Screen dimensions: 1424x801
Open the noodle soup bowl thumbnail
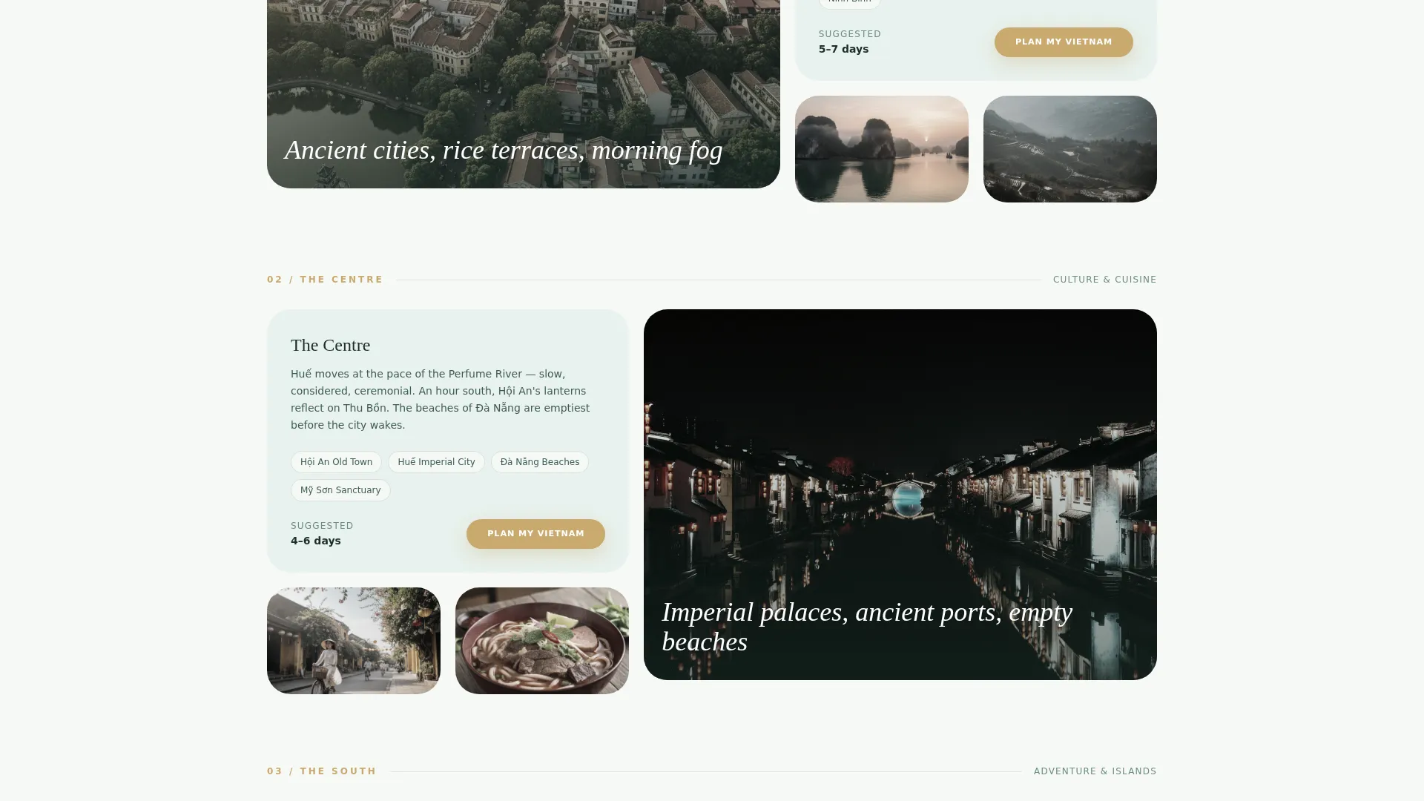click(x=541, y=641)
